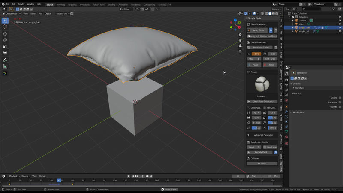The image size is (343, 193).
Task: Select solid viewport shading mode
Action: point(270,14)
